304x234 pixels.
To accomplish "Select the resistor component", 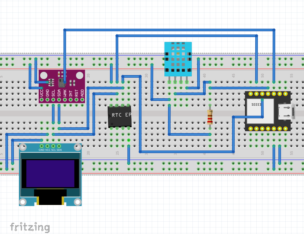I will coord(210,117).
